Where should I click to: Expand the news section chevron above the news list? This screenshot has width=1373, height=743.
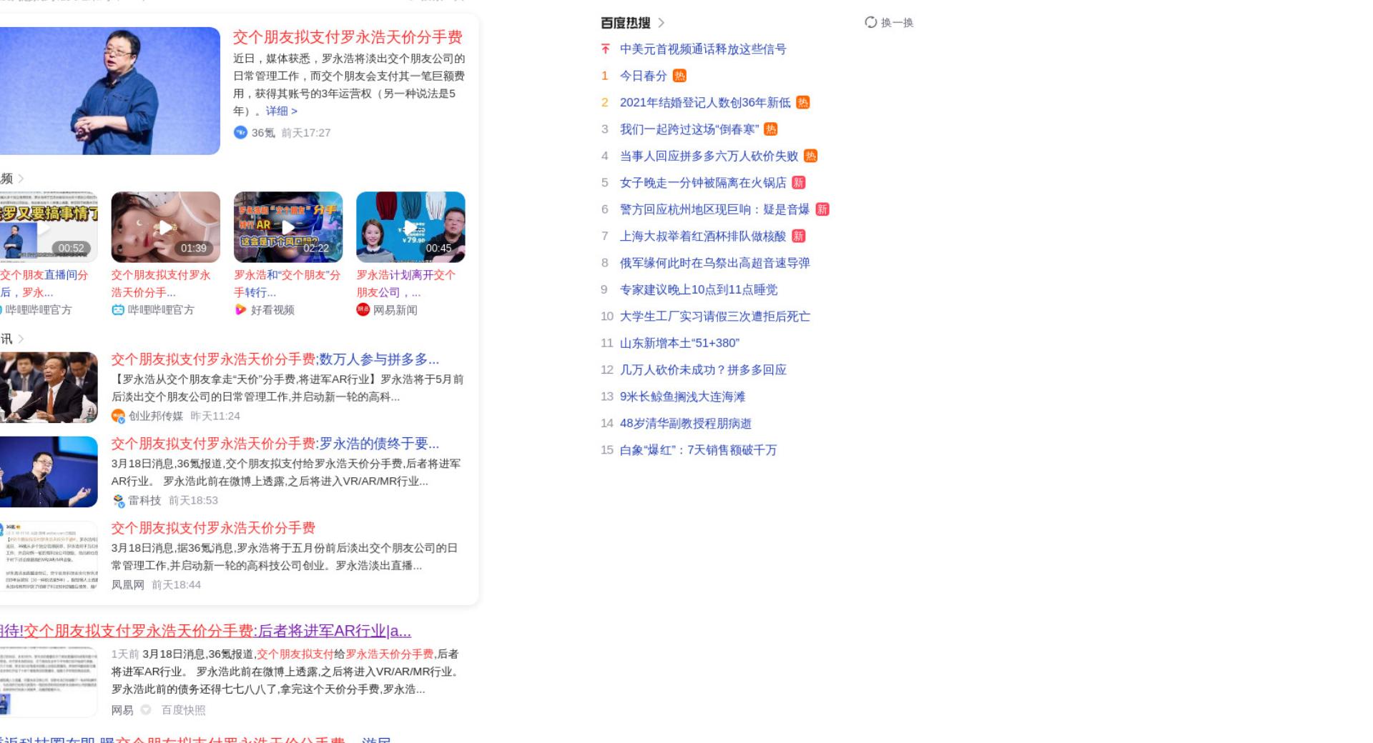point(21,339)
